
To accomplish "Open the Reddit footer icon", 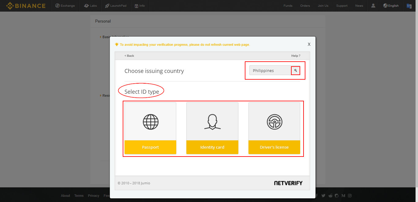I will click(x=330, y=196).
